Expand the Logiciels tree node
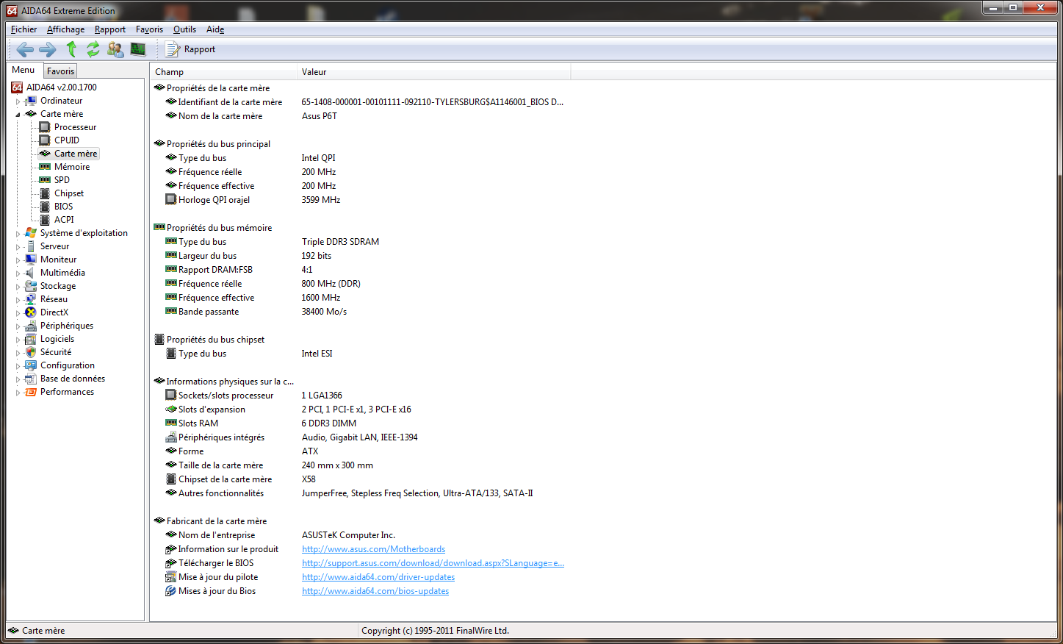 coord(18,340)
